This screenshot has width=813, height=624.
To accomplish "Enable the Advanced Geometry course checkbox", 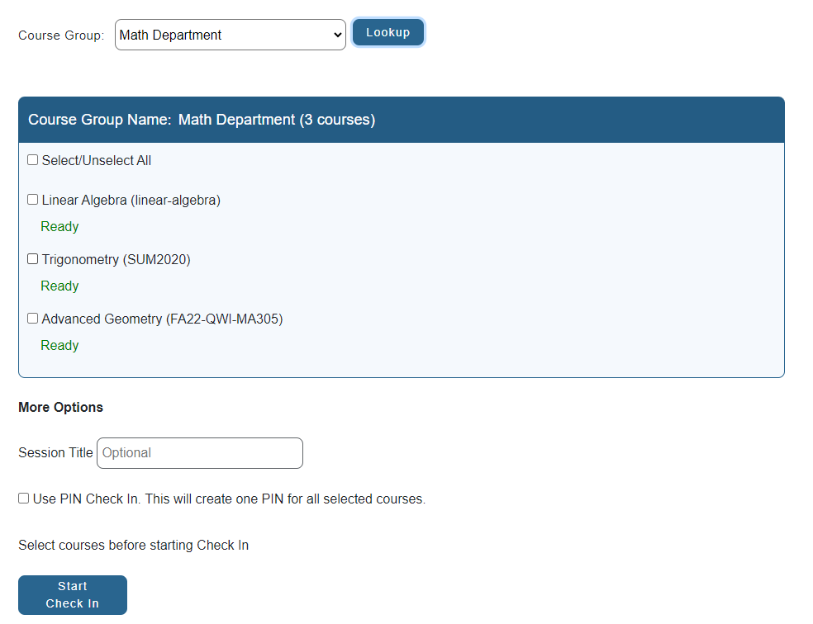I will (x=33, y=319).
